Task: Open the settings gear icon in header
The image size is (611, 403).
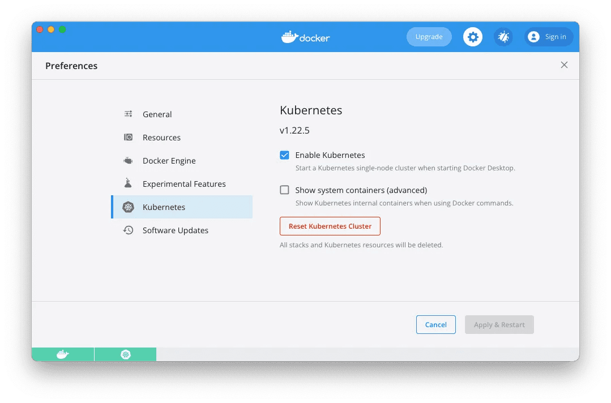Action: 473,37
